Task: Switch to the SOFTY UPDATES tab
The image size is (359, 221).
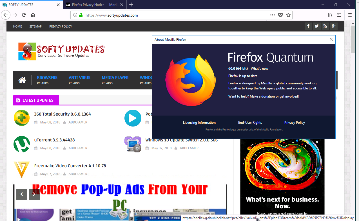Action: (32, 5)
